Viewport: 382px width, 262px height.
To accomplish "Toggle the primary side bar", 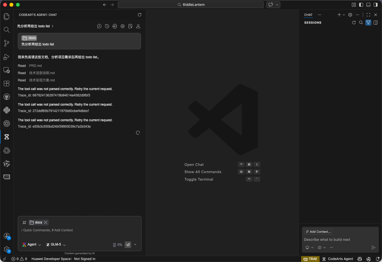I will (x=361, y=5).
